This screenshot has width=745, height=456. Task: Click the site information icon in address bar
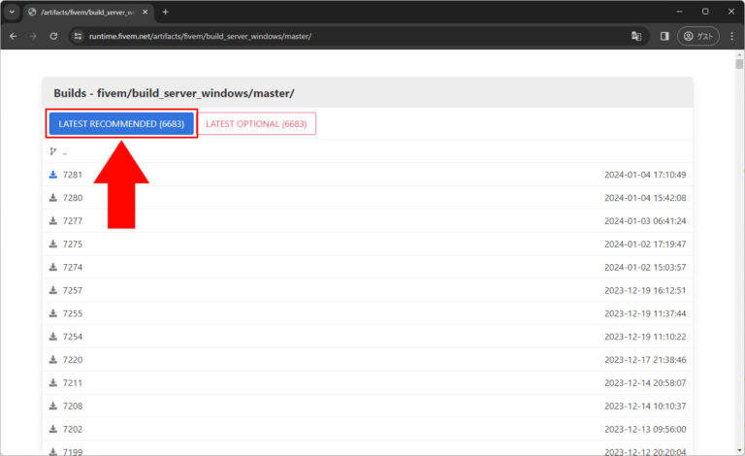point(80,36)
